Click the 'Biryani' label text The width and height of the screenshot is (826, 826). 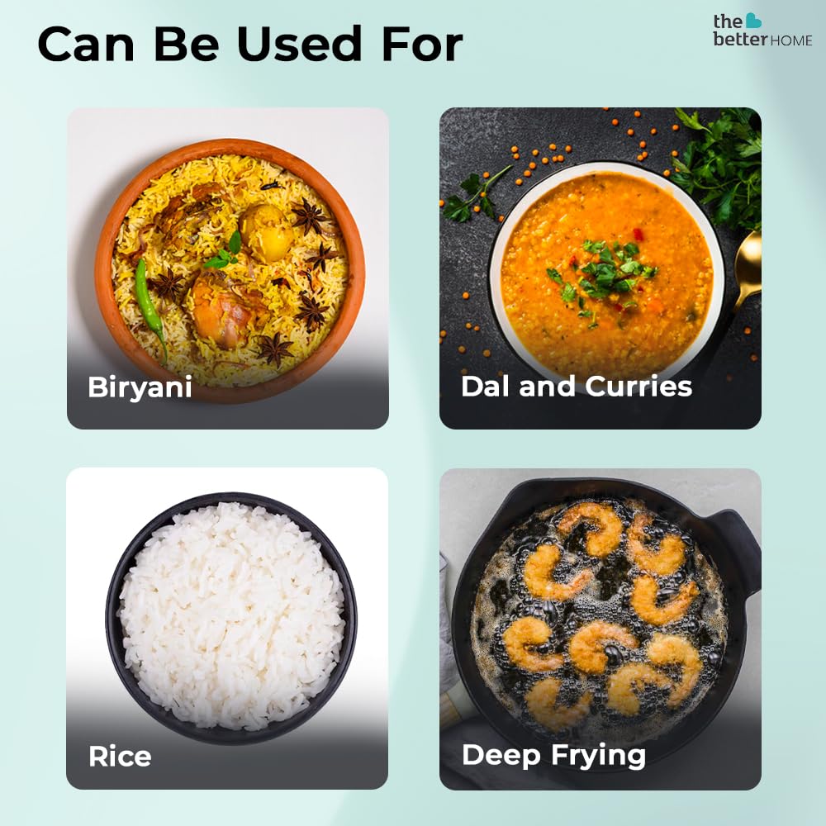(140, 388)
